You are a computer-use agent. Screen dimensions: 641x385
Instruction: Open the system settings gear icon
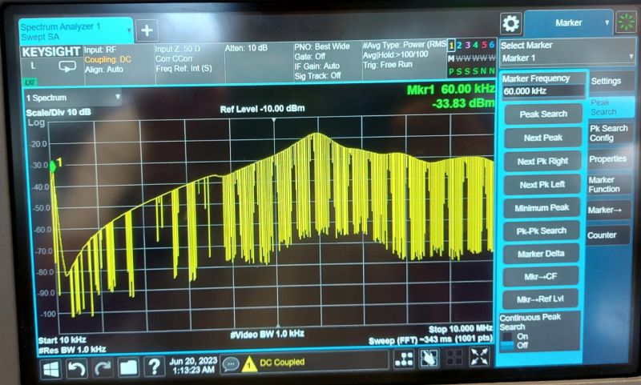pos(511,24)
